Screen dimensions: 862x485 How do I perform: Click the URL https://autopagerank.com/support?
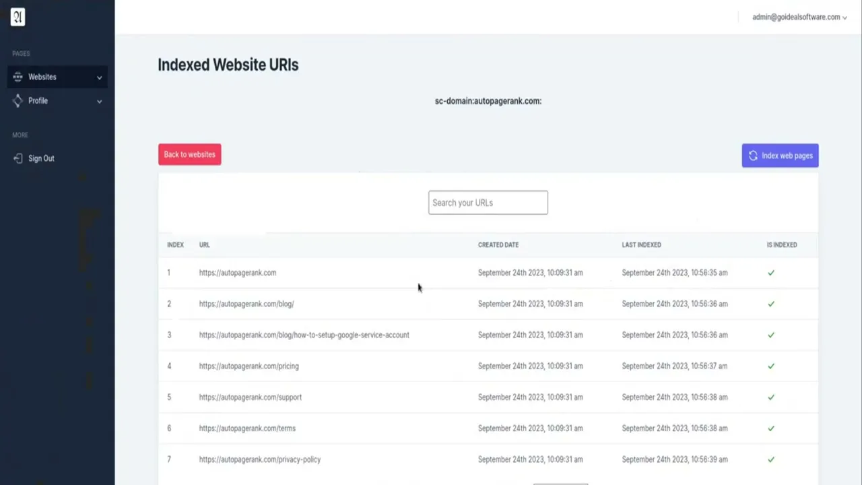coord(251,397)
